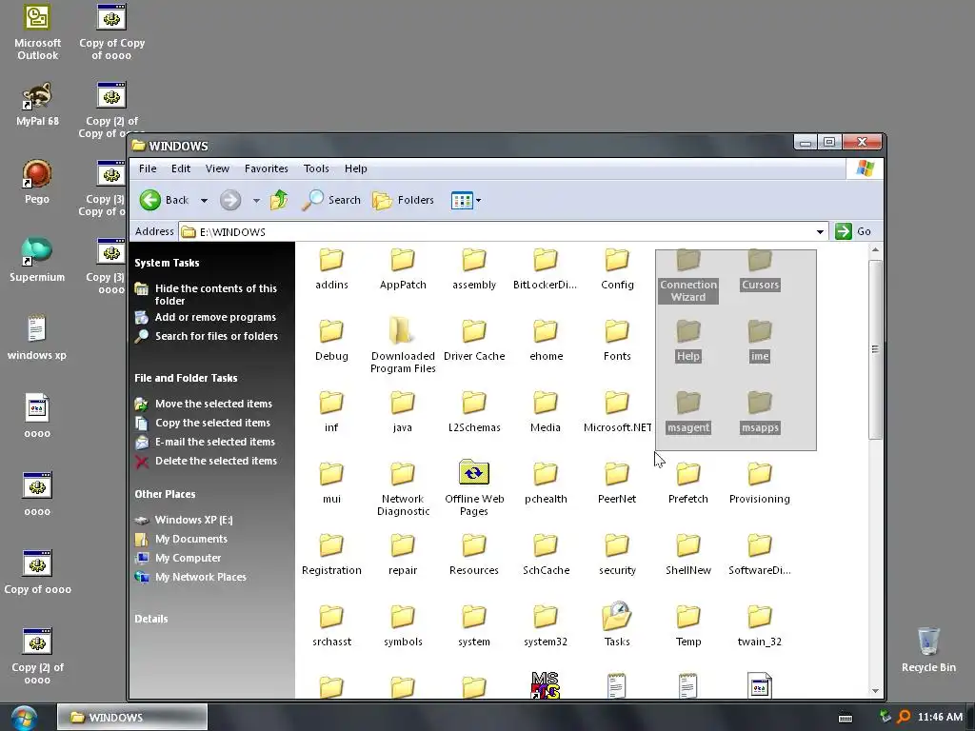Click the vertical scrollbar down arrow
Viewport: 975px width, 731px height.
875,691
